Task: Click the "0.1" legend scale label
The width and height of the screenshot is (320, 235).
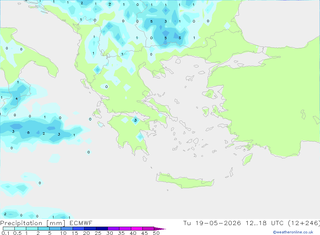Action: click(x=5, y=233)
